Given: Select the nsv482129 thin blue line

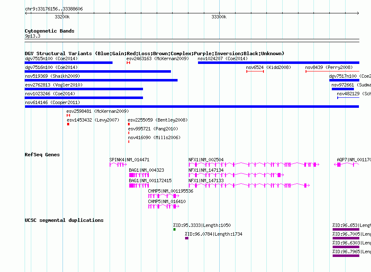Looking at the screenshot, I should pos(348,98).
